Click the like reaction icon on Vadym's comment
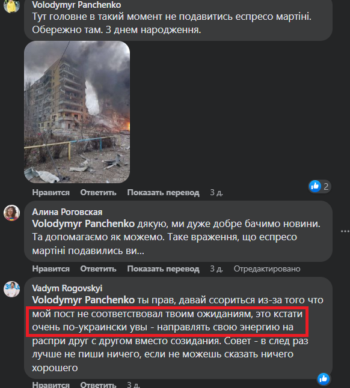The image size is (350, 388). 324,379
